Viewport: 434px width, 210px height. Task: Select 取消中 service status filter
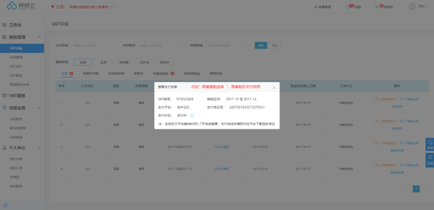[x=165, y=63]
